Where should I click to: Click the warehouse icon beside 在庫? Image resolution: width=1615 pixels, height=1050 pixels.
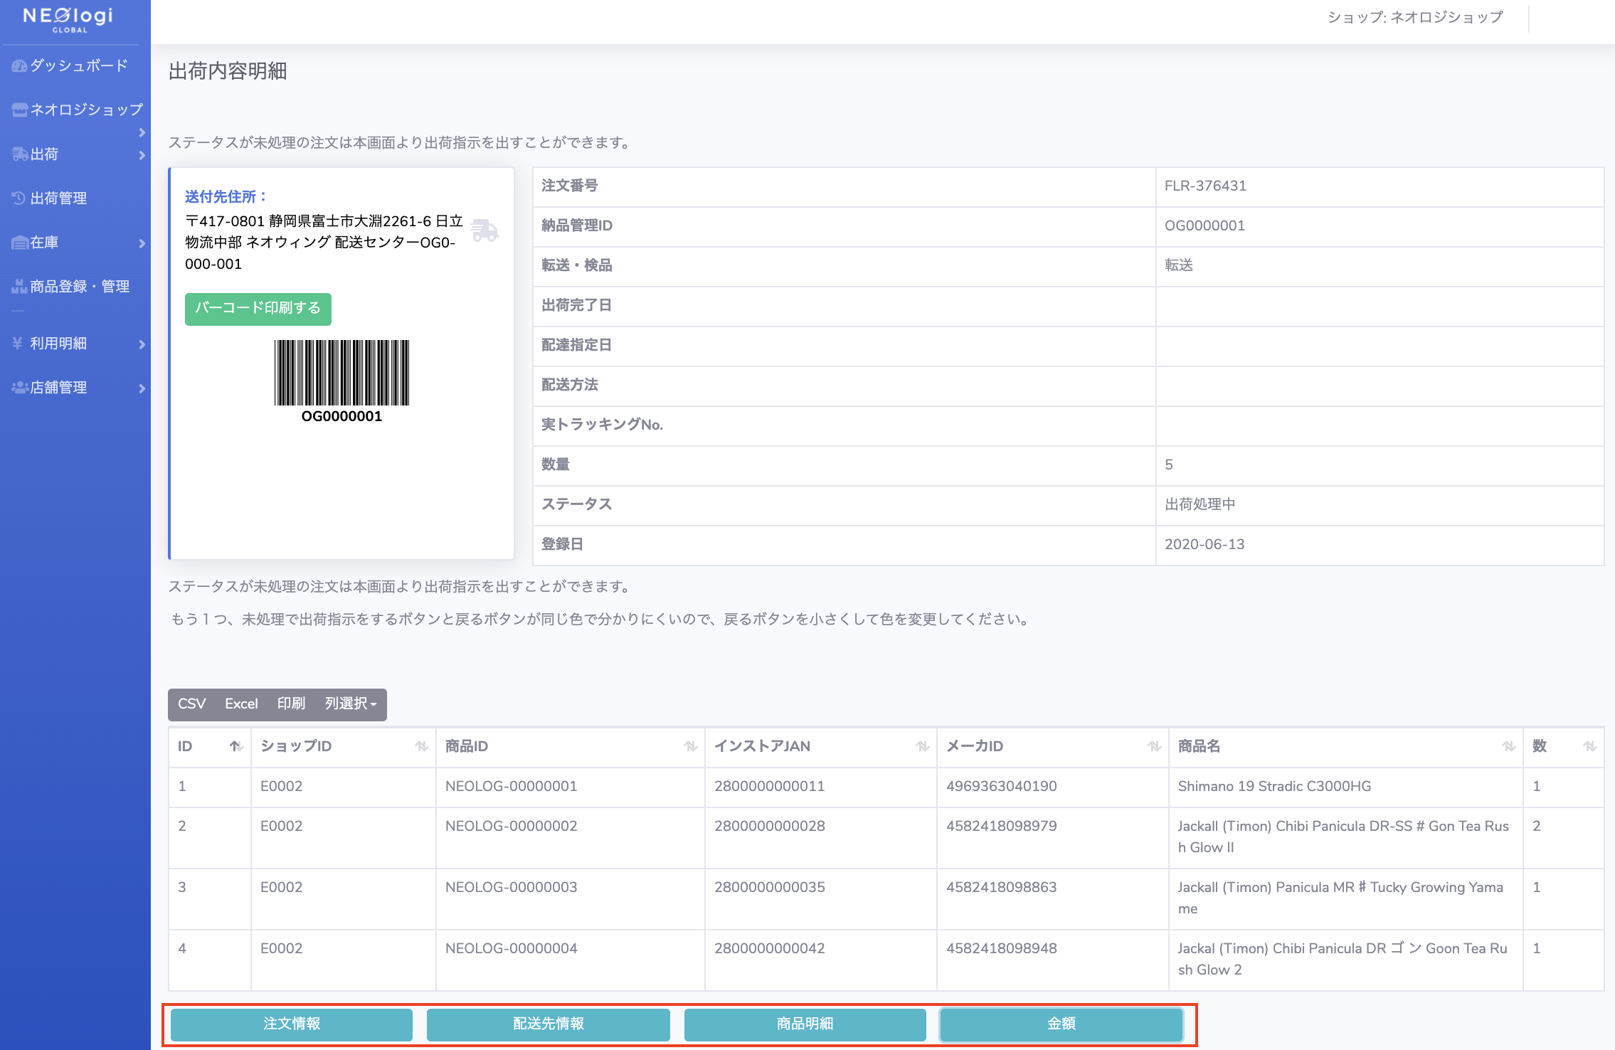pos(19,243)
